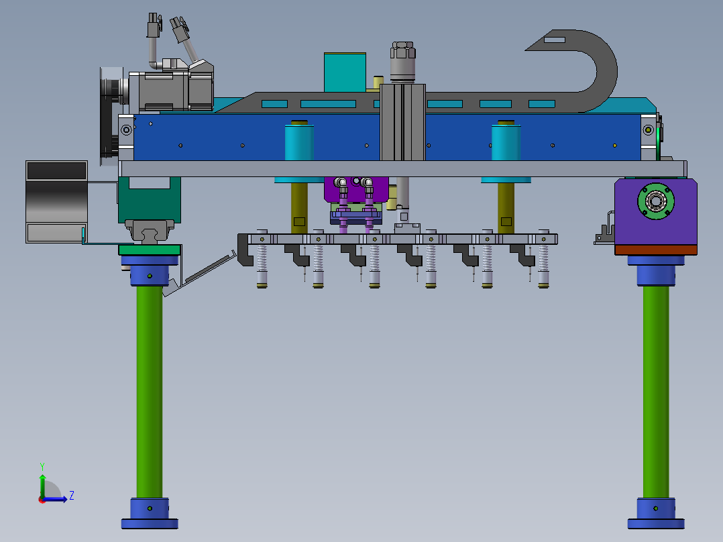Click the green Y axis of the orientation triad
This screenshot has height=542, width=723.
click(42, 485)
